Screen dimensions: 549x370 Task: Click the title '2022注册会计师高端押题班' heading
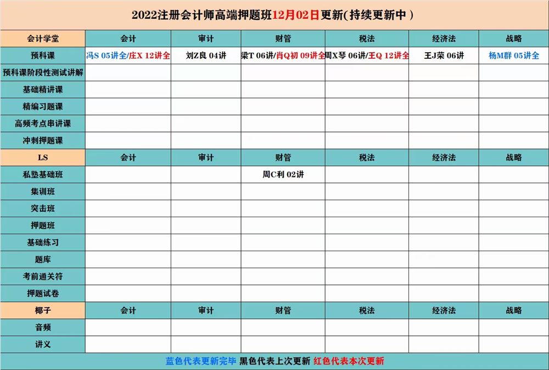201,15
